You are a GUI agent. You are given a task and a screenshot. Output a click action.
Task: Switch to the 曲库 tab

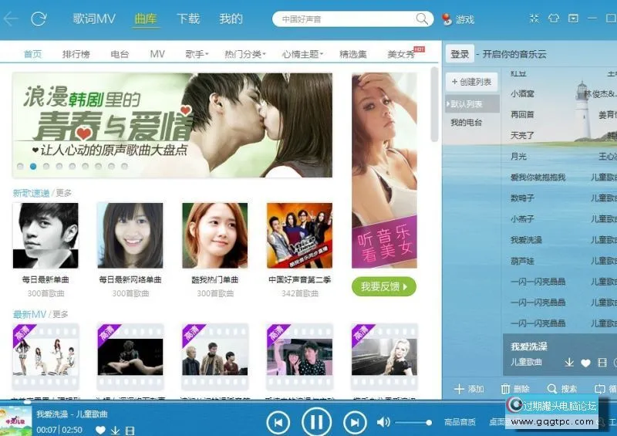click(x=146, y=19)
